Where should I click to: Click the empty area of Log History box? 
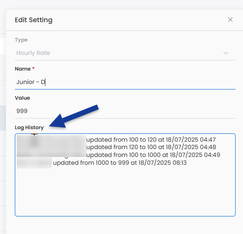pyautogui.click(x=125, y=192)
